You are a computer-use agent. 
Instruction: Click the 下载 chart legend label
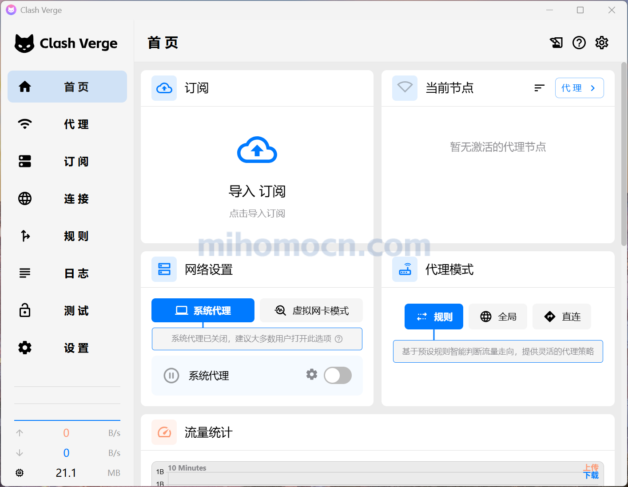591,475
